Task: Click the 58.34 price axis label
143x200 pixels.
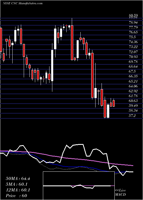Action: (x=133, y=111)
